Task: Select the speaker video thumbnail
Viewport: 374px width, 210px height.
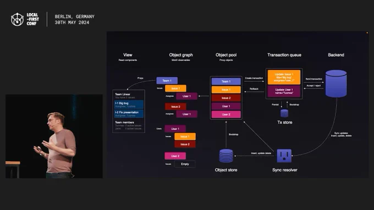Action: [54, 136]
